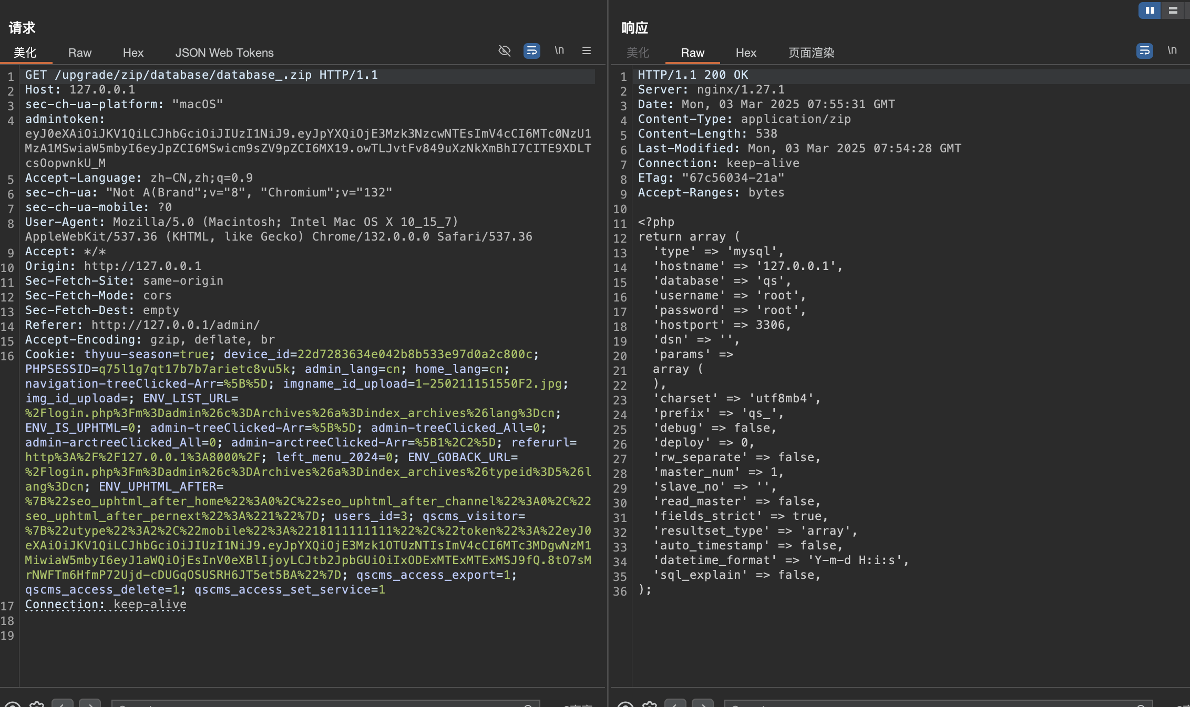The image size is (1190, 707).
Task: Click the Accept: */* header
Action: 65,252
